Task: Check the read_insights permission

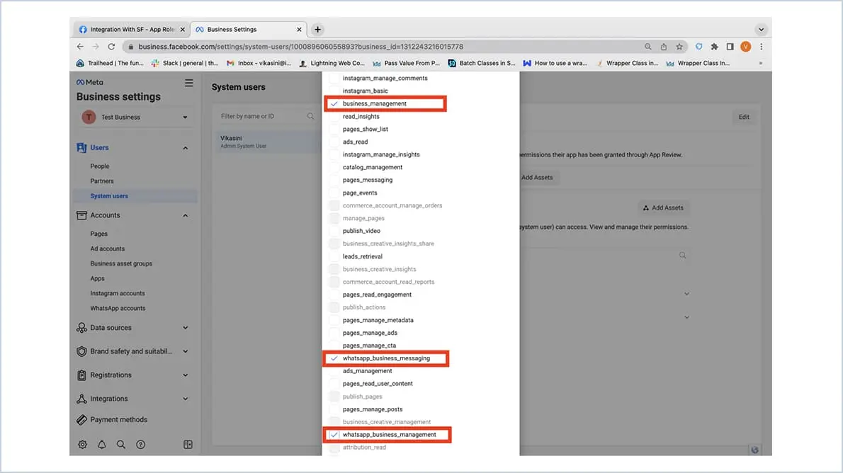Action: pos(334,117)
